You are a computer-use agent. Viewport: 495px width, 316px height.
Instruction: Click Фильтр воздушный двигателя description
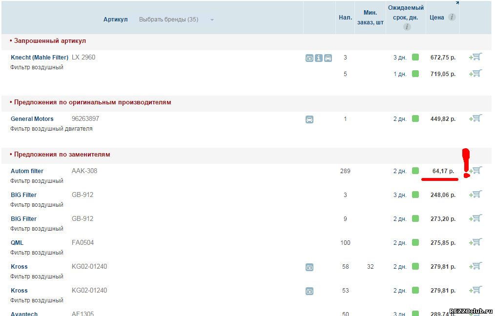point(51,129)
